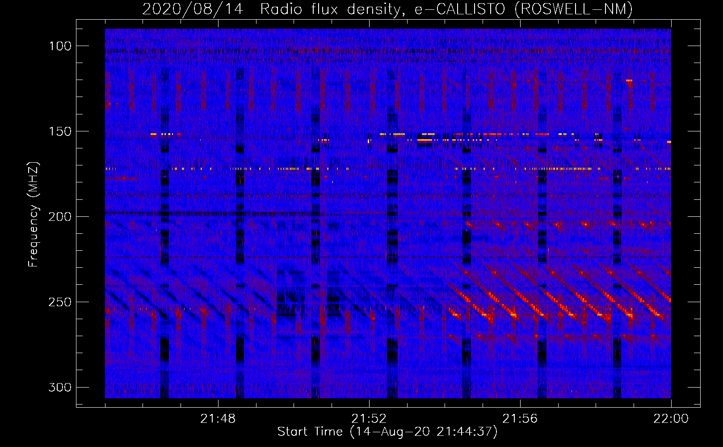The height and width of the screenshot is (447, 723).
Task: Click the 250 frequency tick label
Action: (x=60, y=302)
